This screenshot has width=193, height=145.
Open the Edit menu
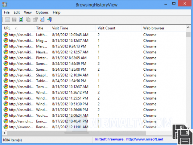17,12
